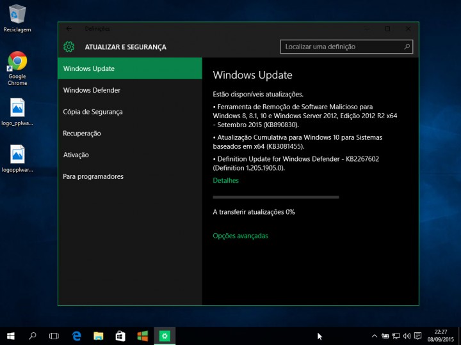
Task: Open network status tray icon
Action: tap(396, 336)
